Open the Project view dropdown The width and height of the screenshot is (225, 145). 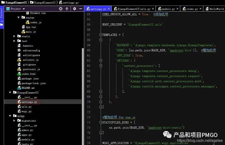click(24, 9)
